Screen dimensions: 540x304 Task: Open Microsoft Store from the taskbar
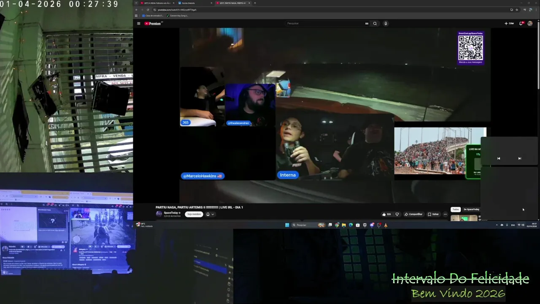click(x=358, y=225)
